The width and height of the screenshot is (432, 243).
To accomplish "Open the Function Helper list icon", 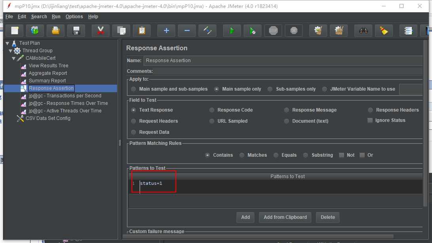I will tap(408, 30).
